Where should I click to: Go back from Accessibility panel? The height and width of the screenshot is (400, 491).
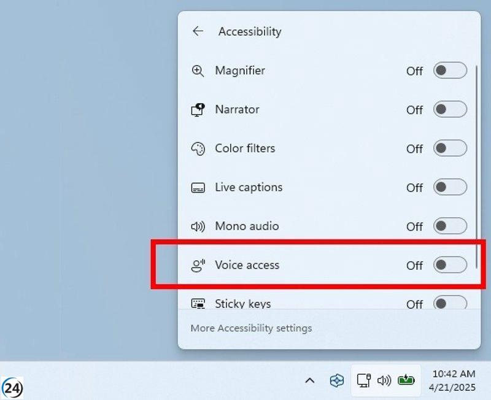coord(198,31)
